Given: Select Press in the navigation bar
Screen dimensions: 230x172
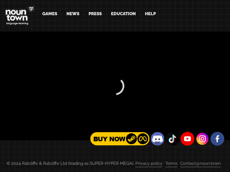Looking at the screenshot, I should coord(95,14).
